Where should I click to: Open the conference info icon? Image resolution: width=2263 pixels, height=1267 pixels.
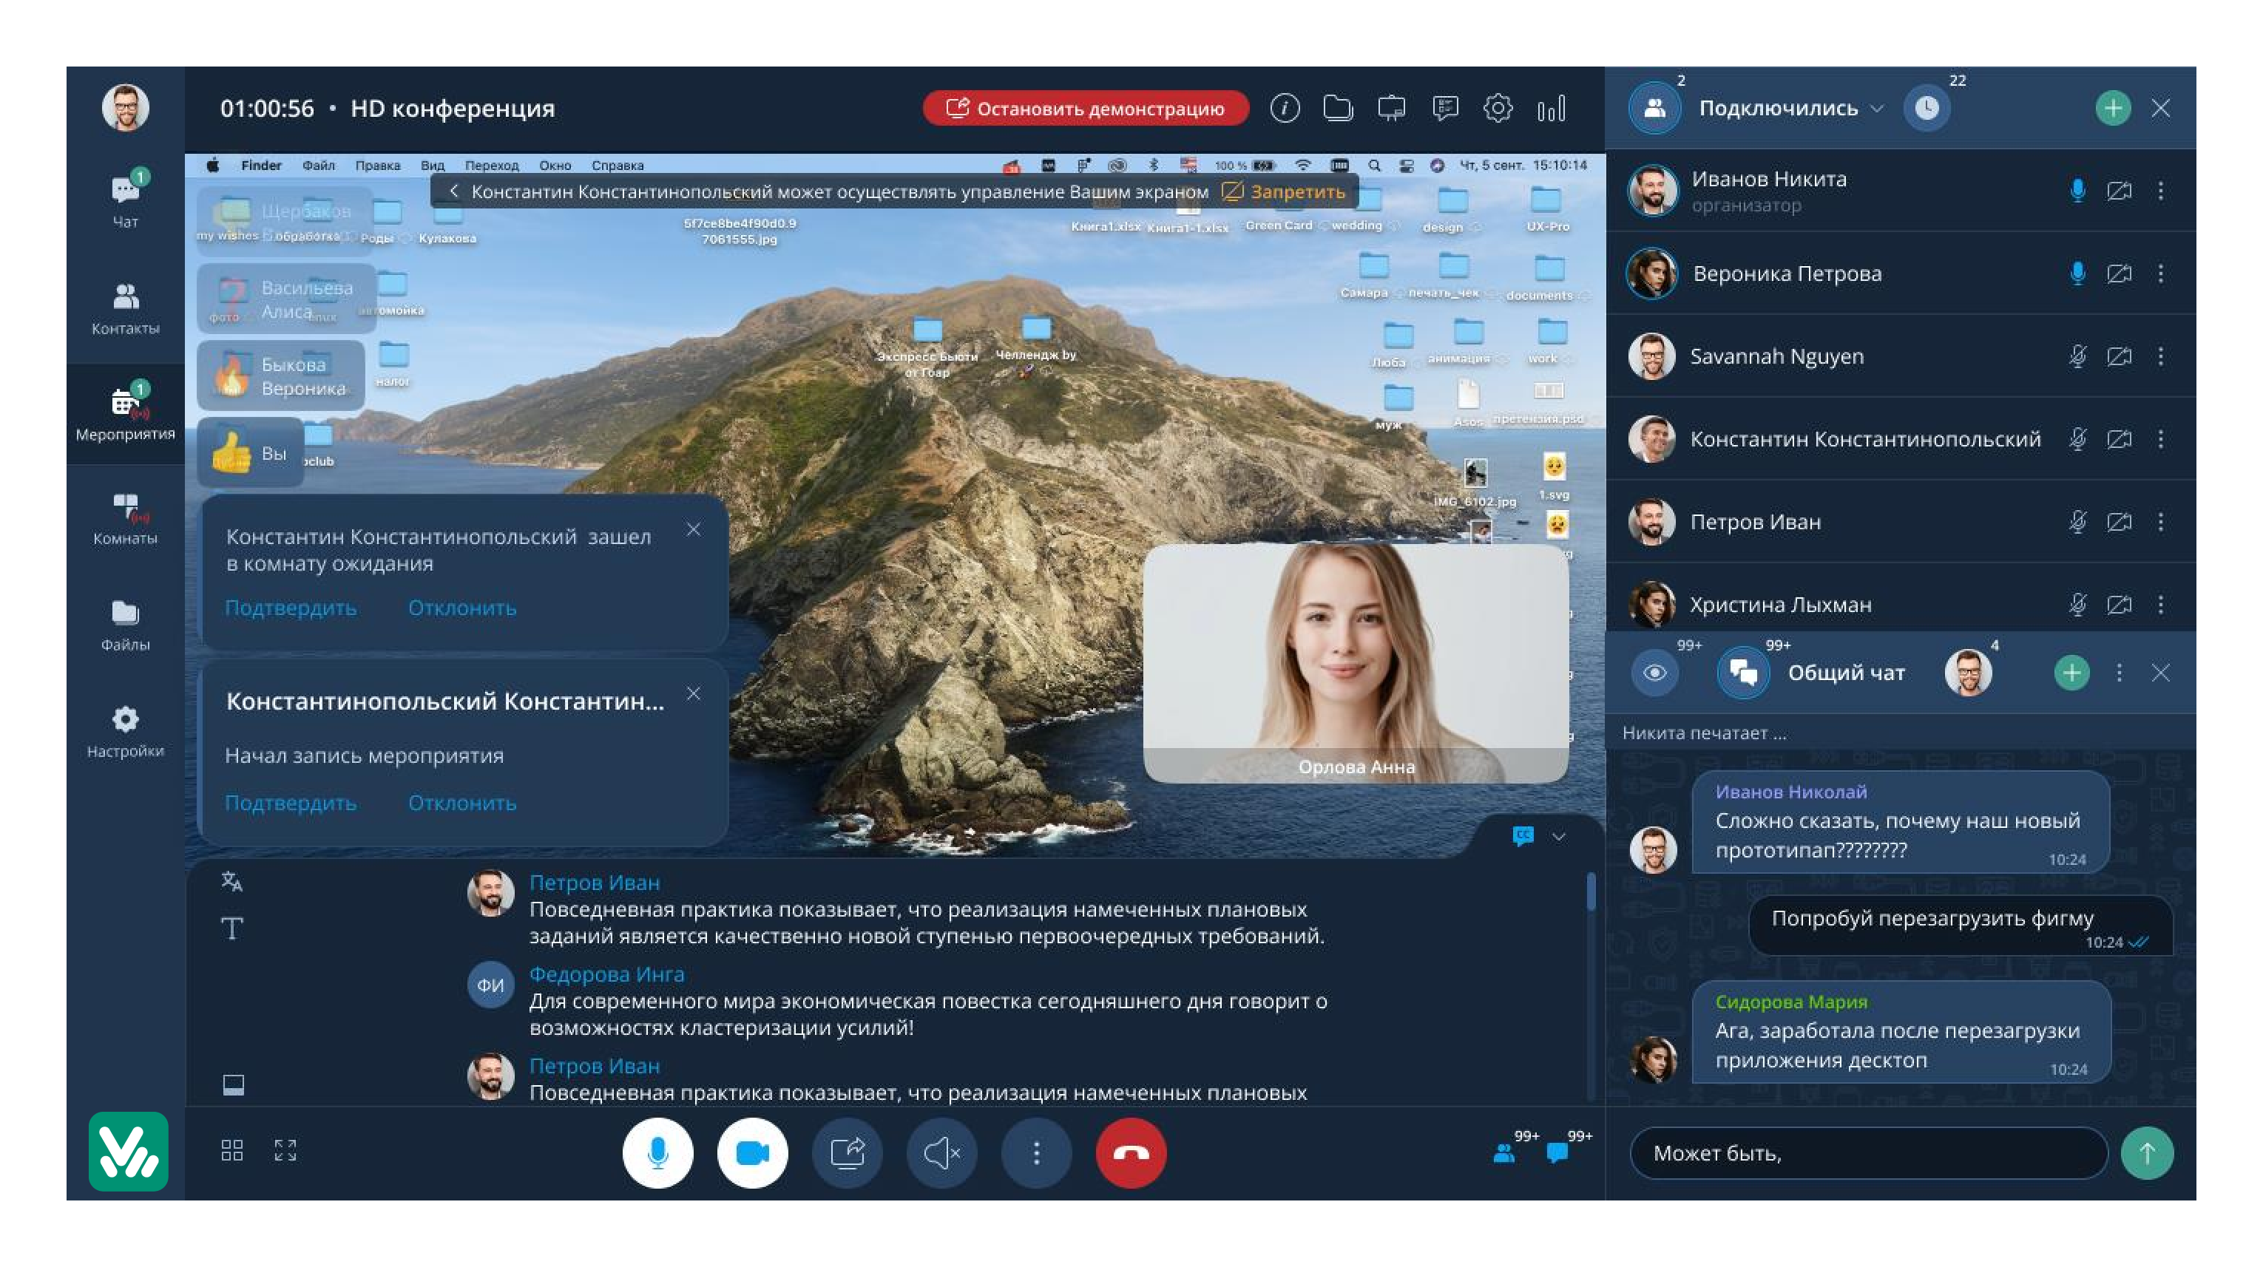(x=1285, y=108)
